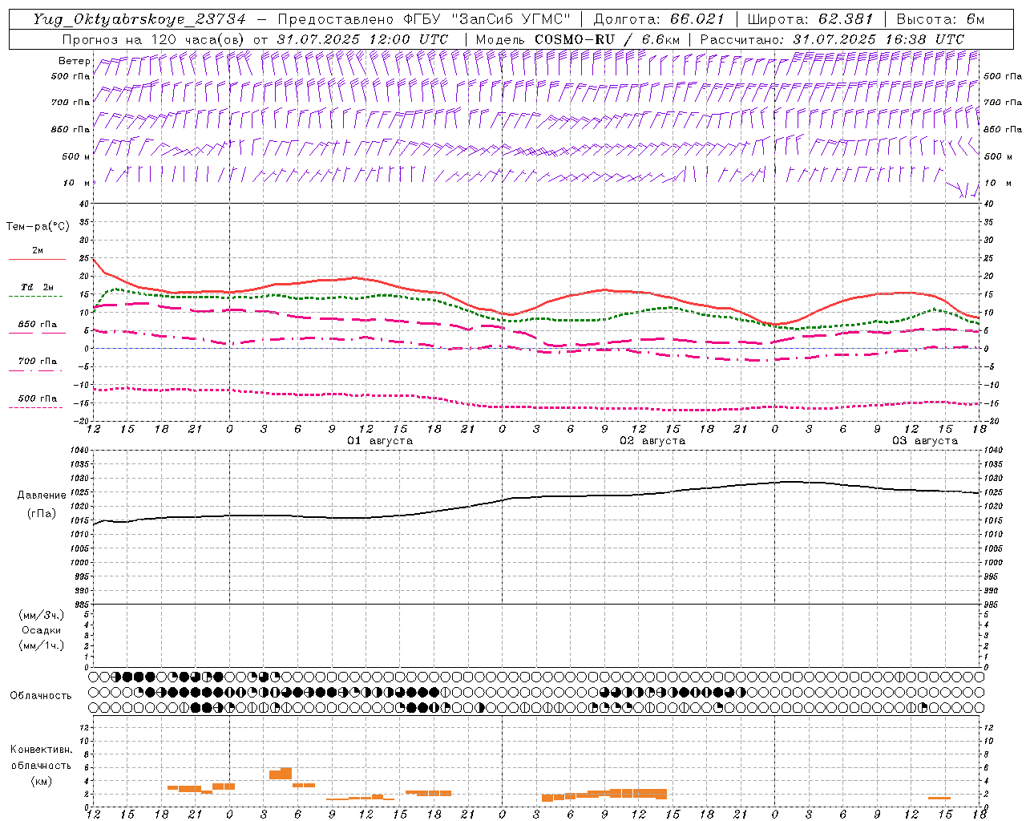This screenshot has height=821, width=1026.
Task: Click the Конвективн. convective cloud label
Action: pyautogui.click(x=41, y=750)
